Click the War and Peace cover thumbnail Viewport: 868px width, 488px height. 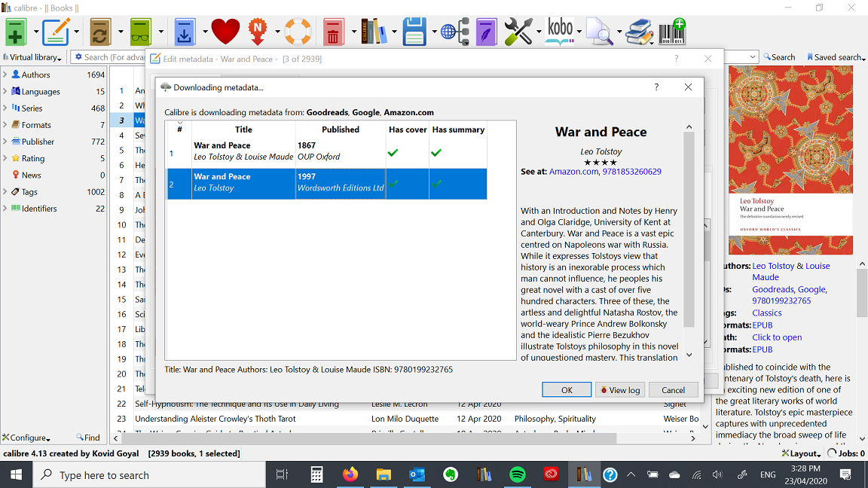tap(790, 160)
